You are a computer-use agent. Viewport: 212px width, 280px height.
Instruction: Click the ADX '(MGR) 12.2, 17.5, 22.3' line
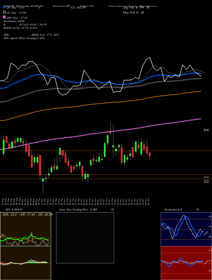45,35
